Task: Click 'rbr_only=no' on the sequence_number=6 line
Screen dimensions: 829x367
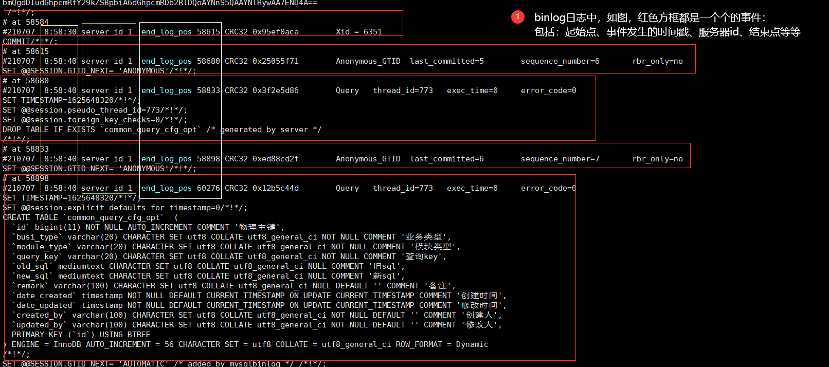Action: point(658,61)
